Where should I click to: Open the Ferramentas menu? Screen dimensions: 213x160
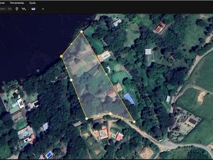(x=17, y=3)
